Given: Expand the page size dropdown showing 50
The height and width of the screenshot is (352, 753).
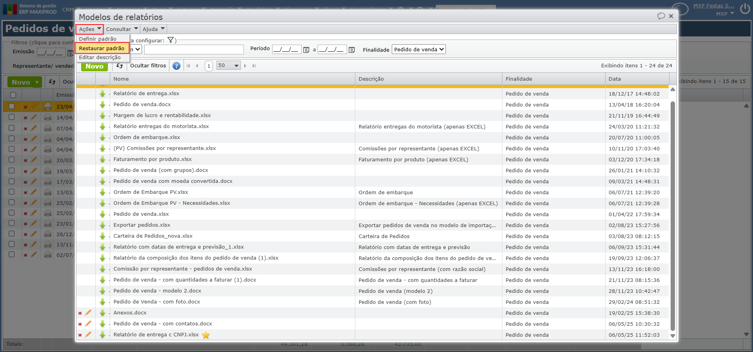Looking at the screenshot, I should [x=228, y=66].
